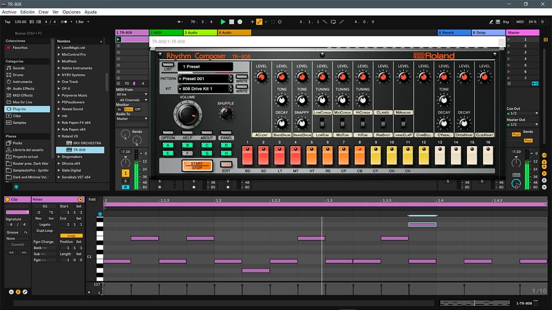Open the MIDI From All Ins dropdown

tap(132, 94)
